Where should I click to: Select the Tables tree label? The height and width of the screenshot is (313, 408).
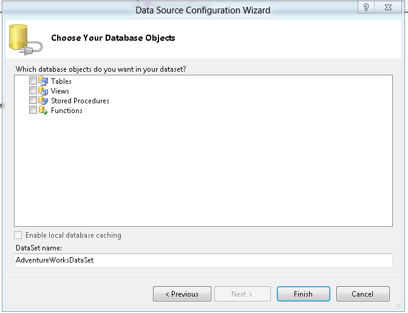pos(61,81)
